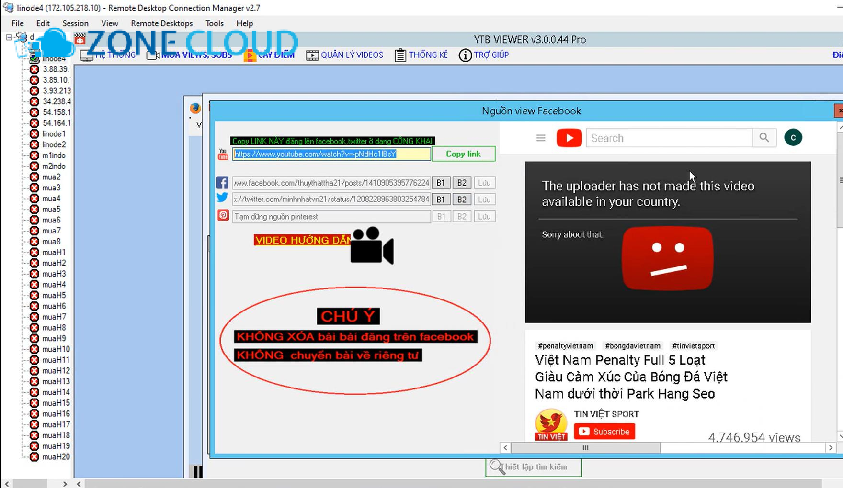Viewport: 843px width, 488px height.
Task: Select the MUA VIEWS, SUBS toolbar icon
Action: (151, 55)
